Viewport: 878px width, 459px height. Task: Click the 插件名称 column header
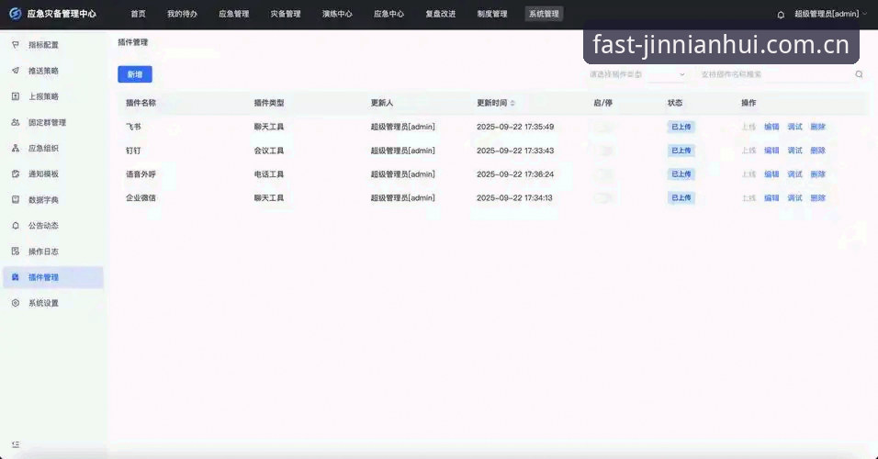point(141,103)
